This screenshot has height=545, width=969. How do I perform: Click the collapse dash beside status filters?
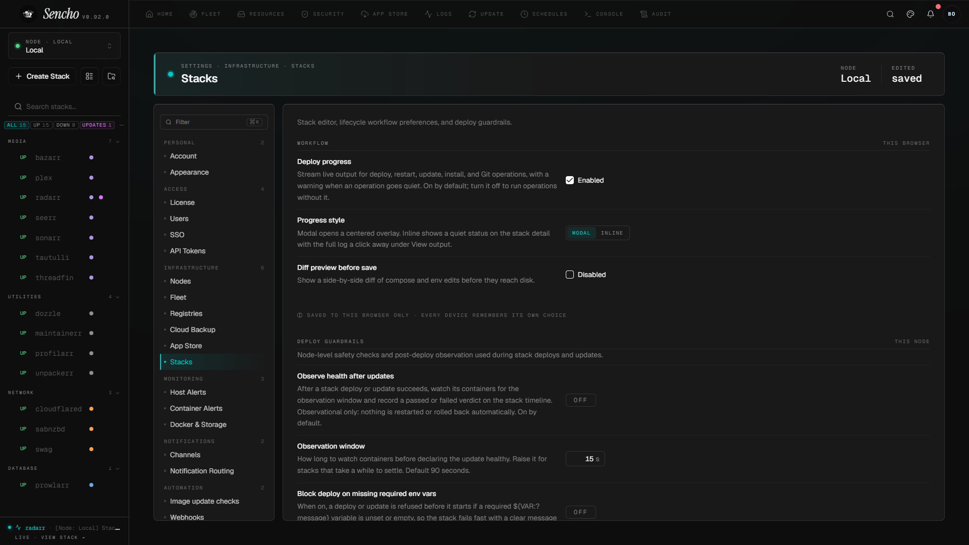click(x=122, y=125)
